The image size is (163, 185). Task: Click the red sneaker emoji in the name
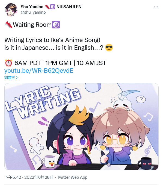point(47,7)
